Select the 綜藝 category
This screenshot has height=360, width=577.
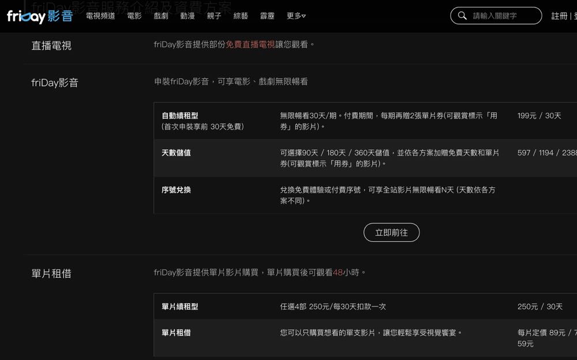pos(241,16)
